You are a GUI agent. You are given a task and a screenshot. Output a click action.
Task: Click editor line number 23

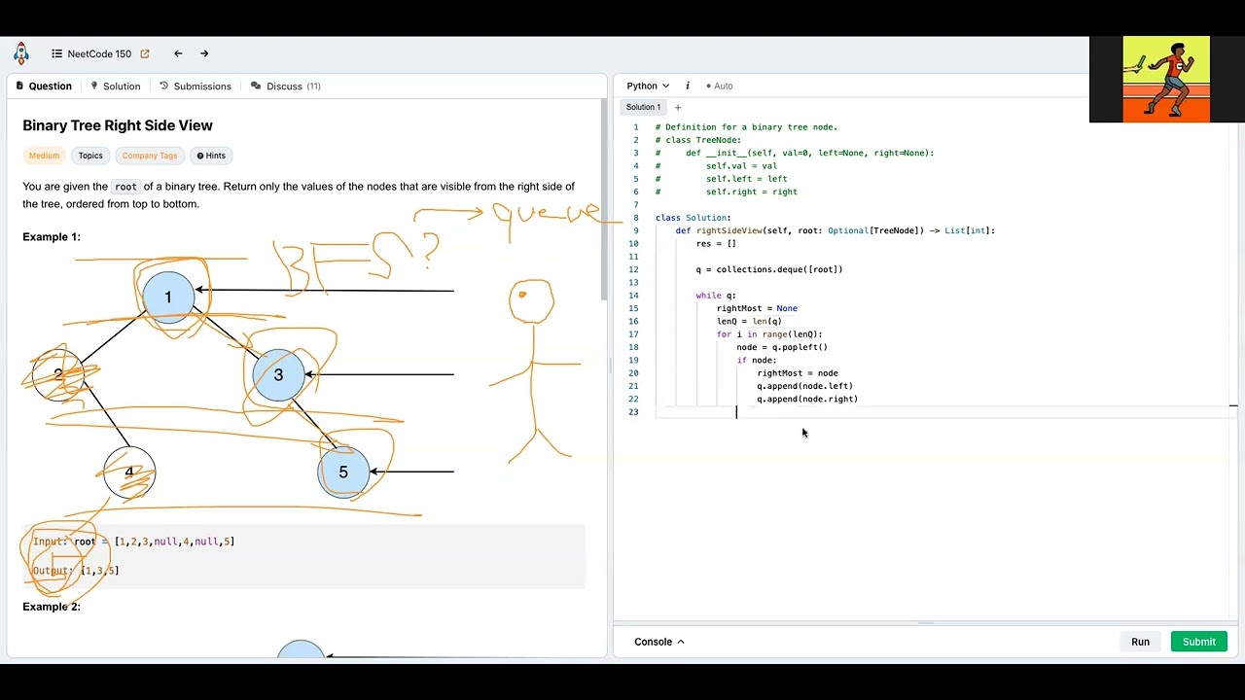634,412
